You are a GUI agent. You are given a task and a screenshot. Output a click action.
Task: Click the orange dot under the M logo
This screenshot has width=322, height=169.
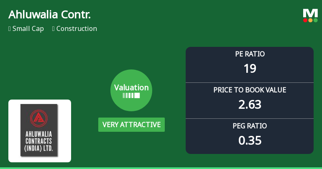coord(310,20)
